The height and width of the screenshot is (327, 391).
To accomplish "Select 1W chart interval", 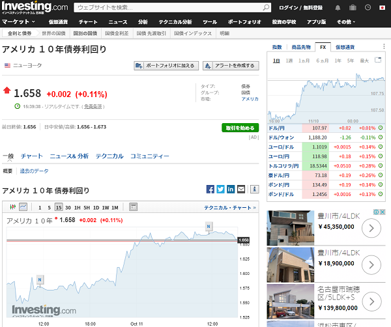I will coord(106,208).
